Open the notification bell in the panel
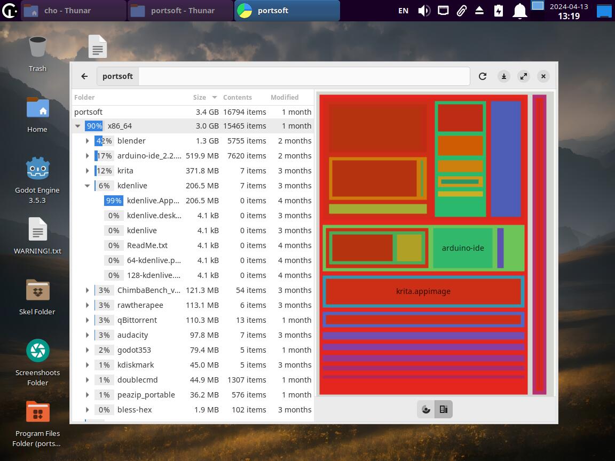This screenshot has height=461, width=615. pyautogui.click(x=519, y=11)
